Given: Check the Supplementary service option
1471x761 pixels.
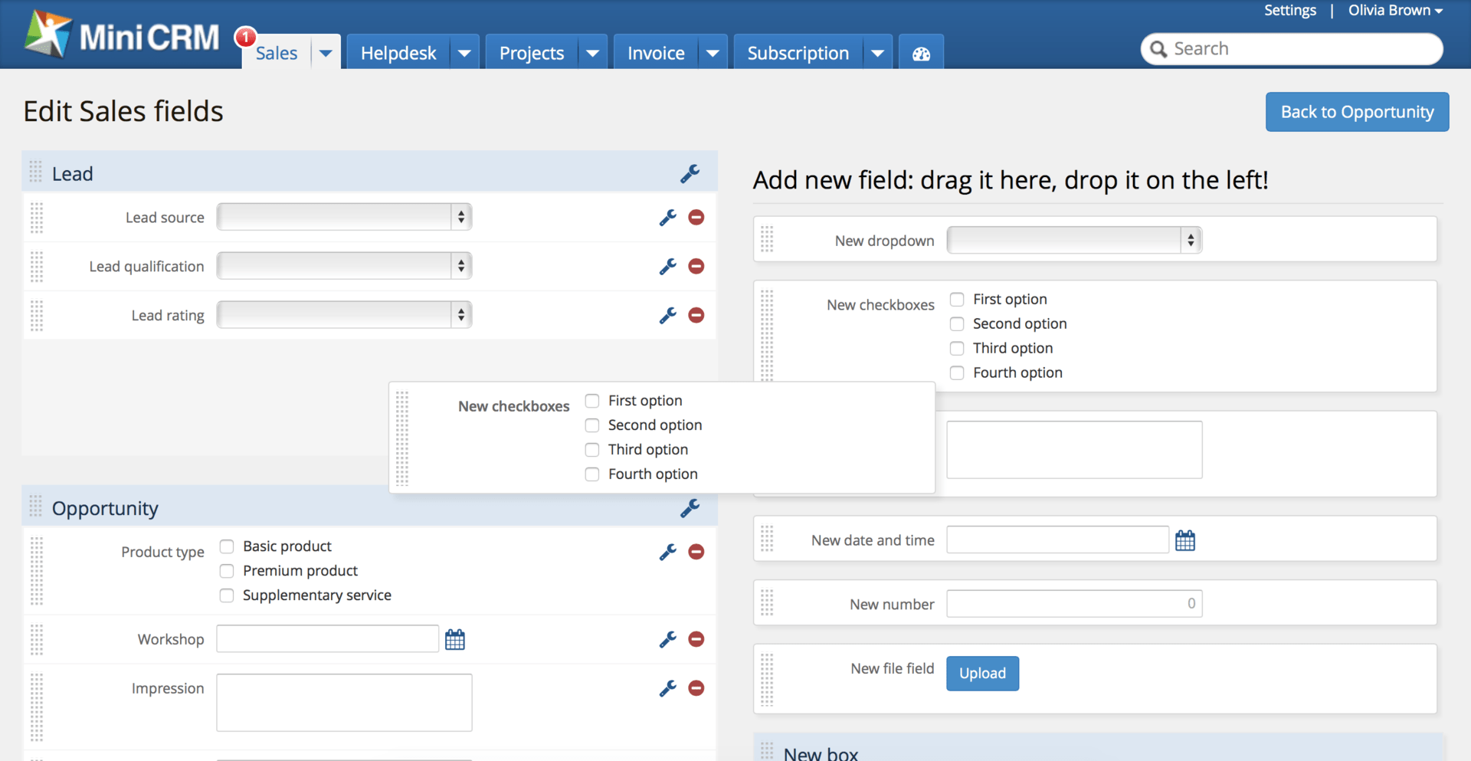Looking at the screenshot, I should click(x=226, y=595).
